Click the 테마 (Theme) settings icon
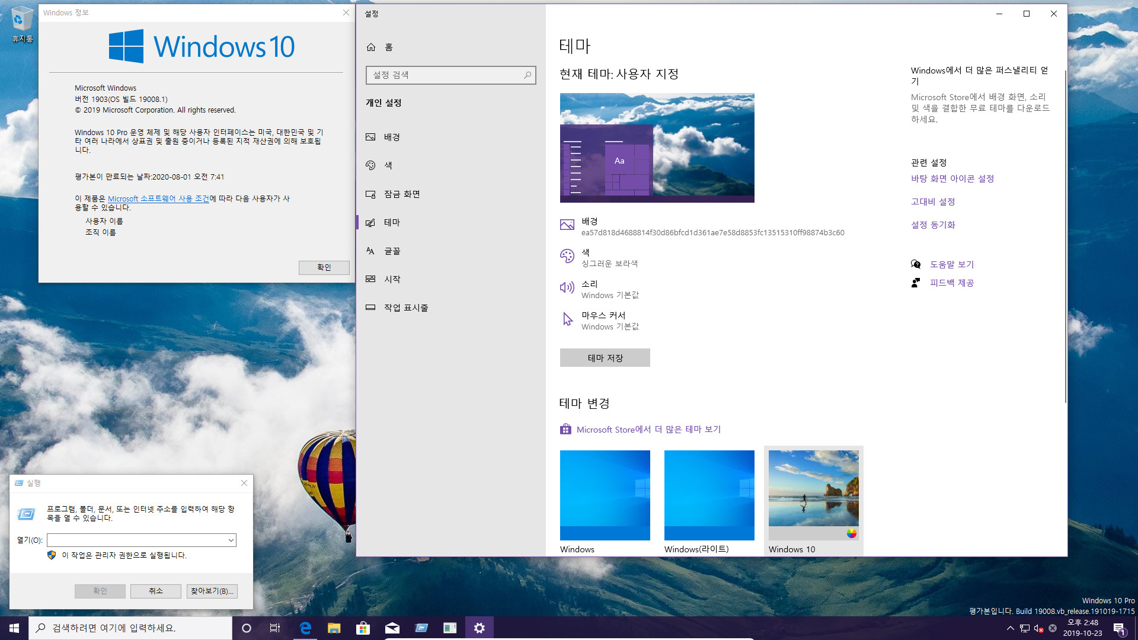Screen dimensions: 1138x640 tap(371, 222)
